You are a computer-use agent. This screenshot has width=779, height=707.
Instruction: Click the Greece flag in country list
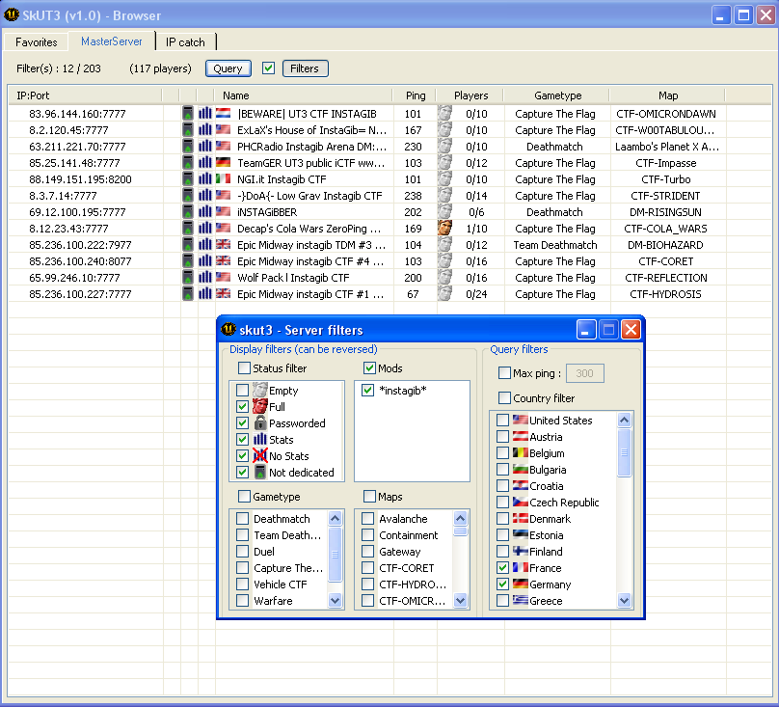[521, 600]
